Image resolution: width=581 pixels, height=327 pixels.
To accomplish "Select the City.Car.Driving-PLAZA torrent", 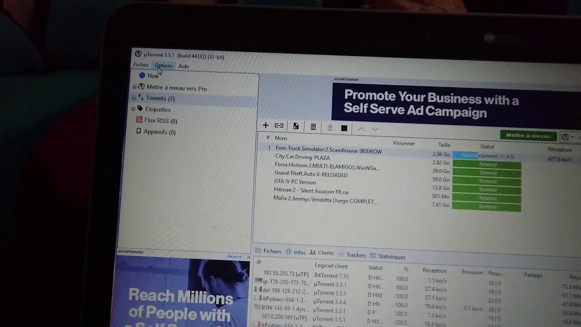I will tap(302, 157).
